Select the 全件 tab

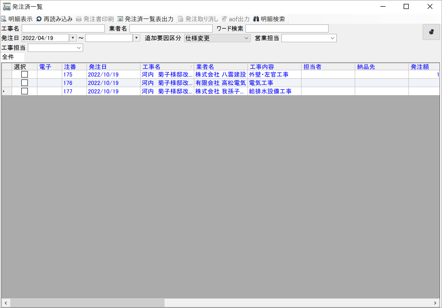[8, 57]
